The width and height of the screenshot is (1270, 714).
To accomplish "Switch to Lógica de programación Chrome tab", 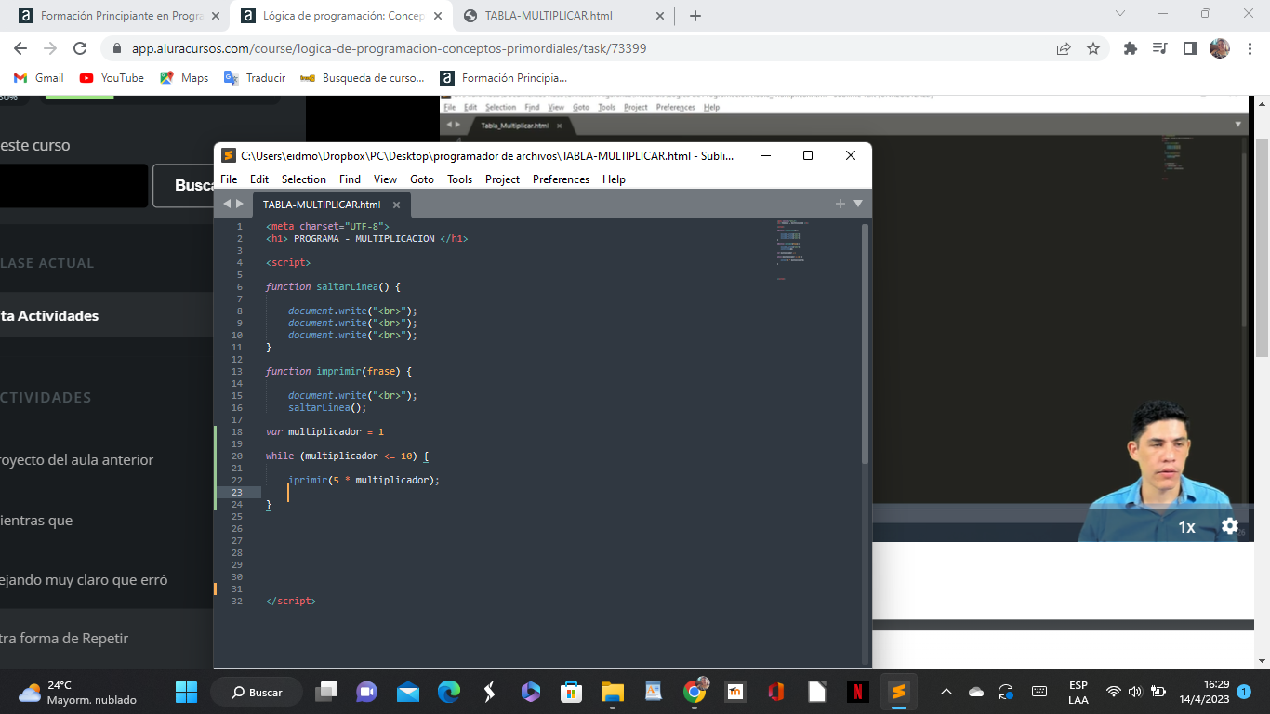I will click(341, 16).
